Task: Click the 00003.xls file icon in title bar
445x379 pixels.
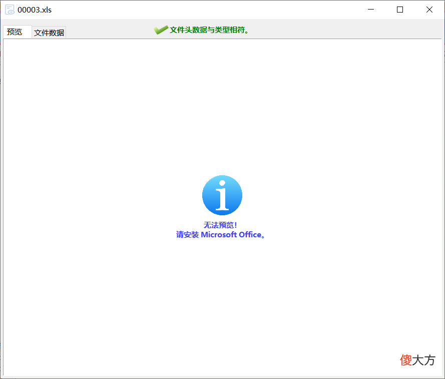Action: [x=10, y=10]
